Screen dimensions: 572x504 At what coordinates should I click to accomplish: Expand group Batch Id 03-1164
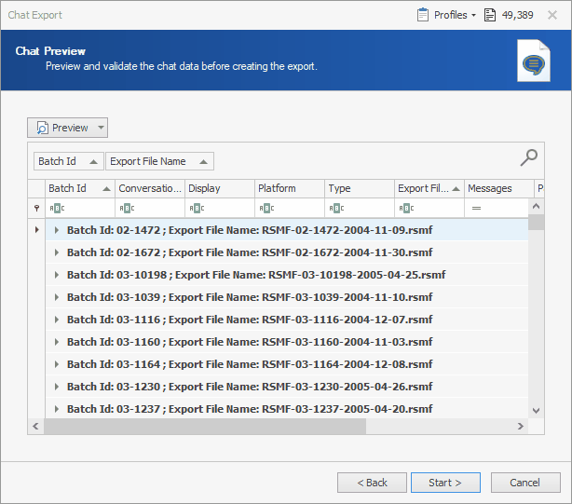pyautogui.click(x=57, y=364)
